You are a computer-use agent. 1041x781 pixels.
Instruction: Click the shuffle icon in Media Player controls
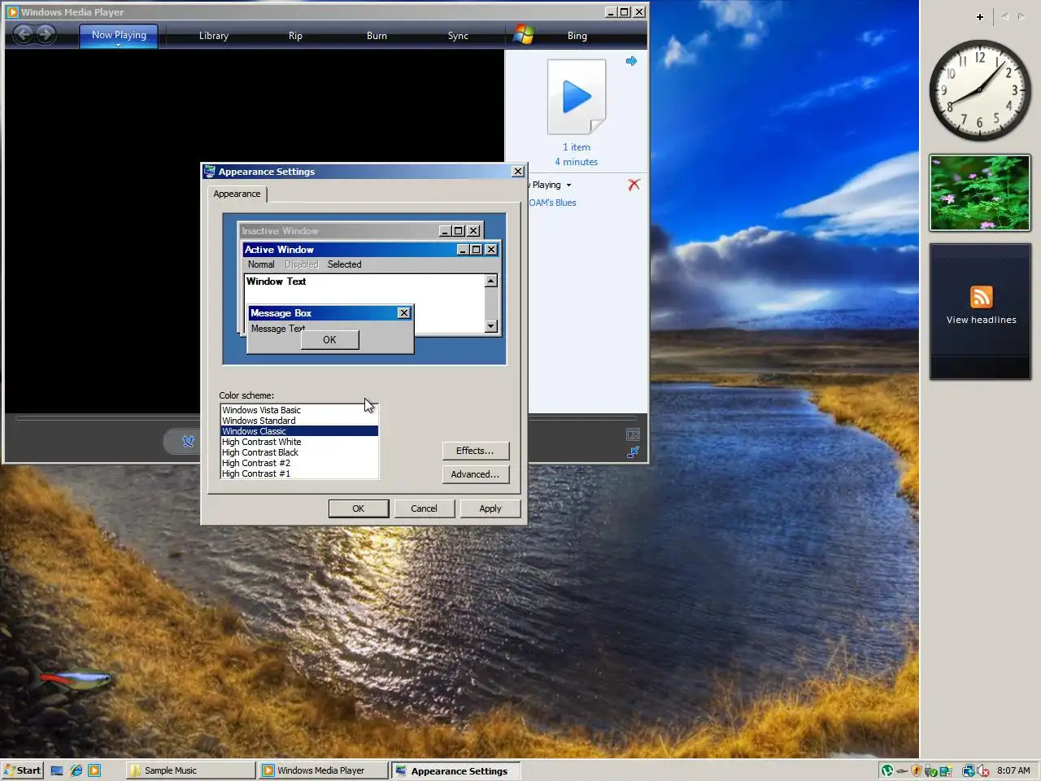(188, 442)
